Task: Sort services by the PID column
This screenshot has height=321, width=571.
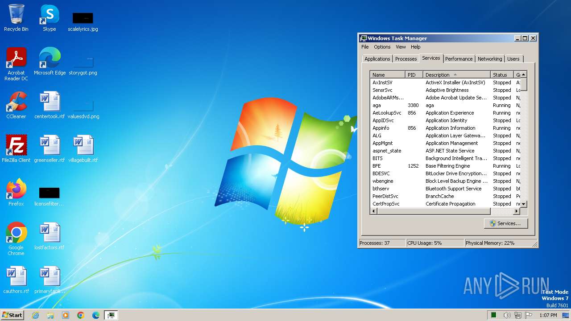Action: [414, 75]
